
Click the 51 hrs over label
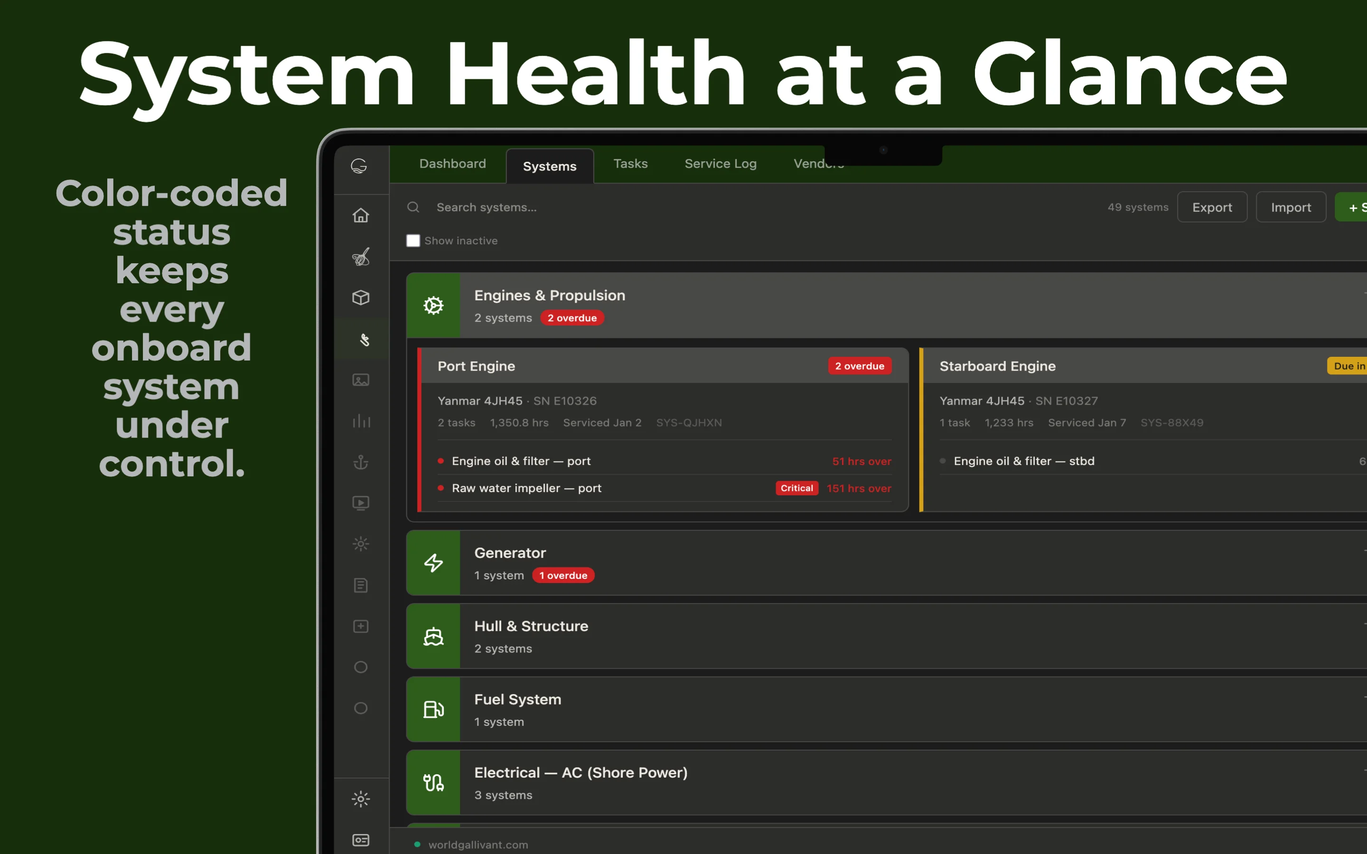tap(861, 461)
